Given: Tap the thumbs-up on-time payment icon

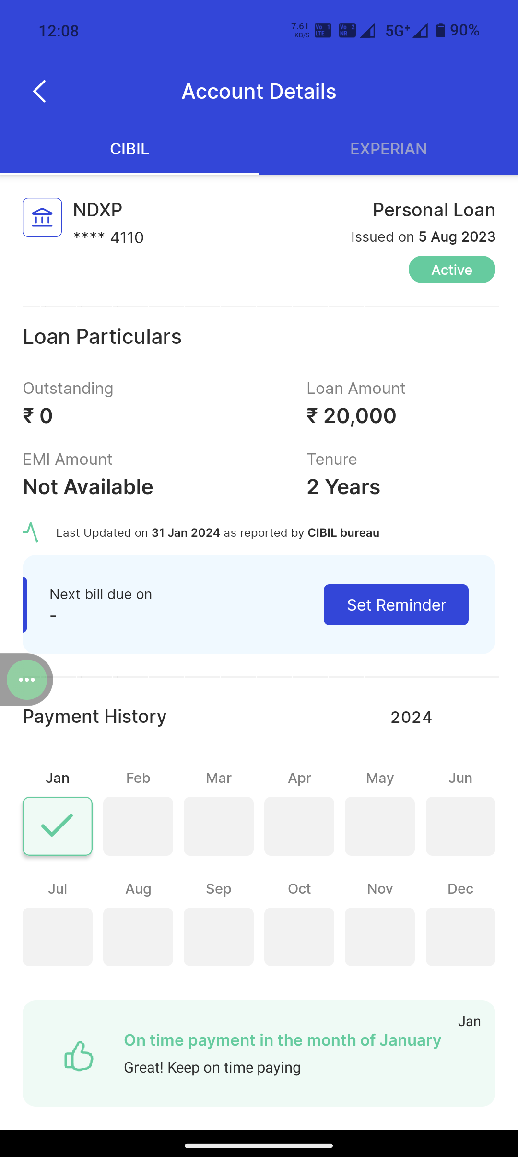Looking at the screenshot, I should [x=79, y=1056].
